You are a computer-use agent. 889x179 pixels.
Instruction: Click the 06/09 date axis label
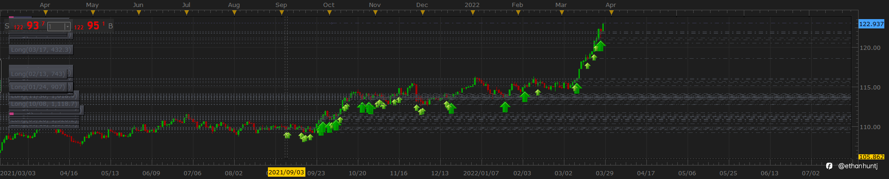[151, 173]
